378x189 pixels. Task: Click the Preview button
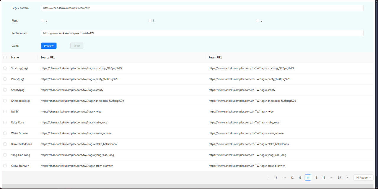(x=49, y=46)
